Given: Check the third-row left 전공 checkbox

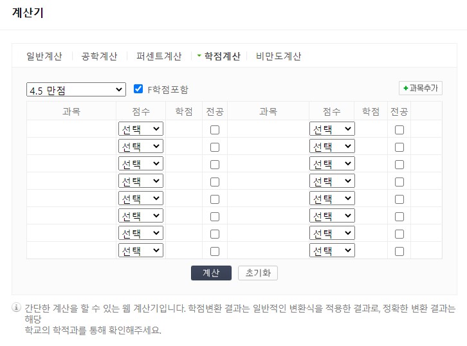Looking at the screenshot, I should point(215,165).
